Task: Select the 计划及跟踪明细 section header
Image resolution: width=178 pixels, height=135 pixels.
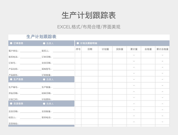Action: (89, 43)
